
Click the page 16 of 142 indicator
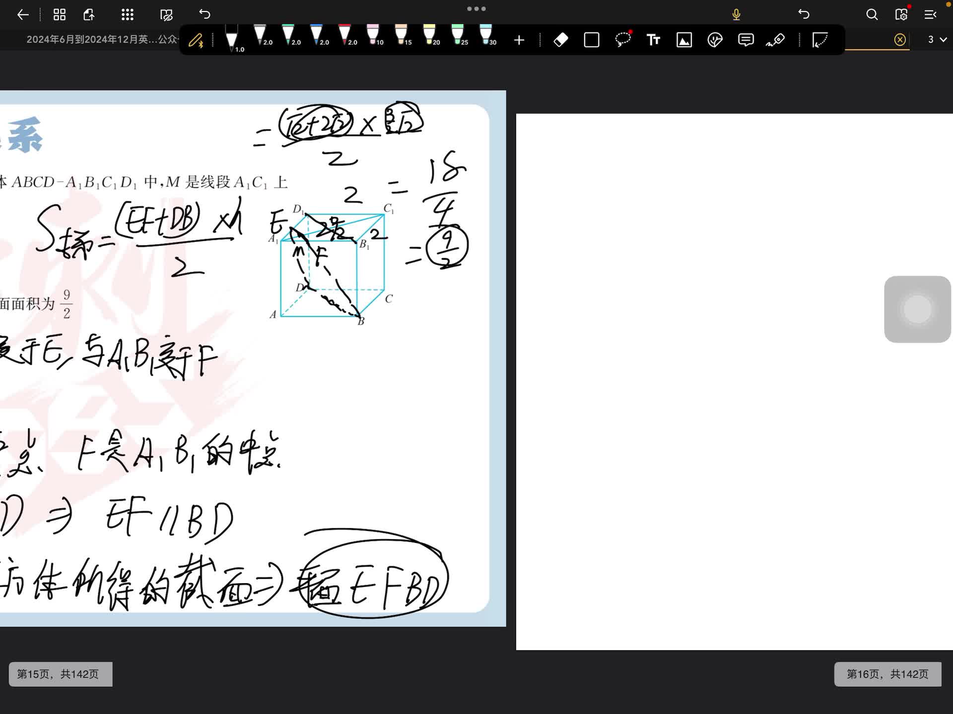tap(887, 674)
